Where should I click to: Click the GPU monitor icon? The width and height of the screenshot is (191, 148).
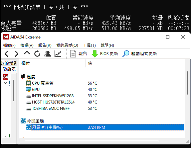click(29, 90)
